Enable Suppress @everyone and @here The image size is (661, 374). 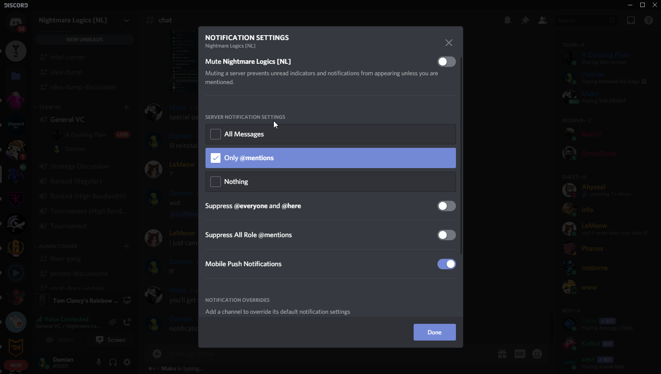pos(446,206)
